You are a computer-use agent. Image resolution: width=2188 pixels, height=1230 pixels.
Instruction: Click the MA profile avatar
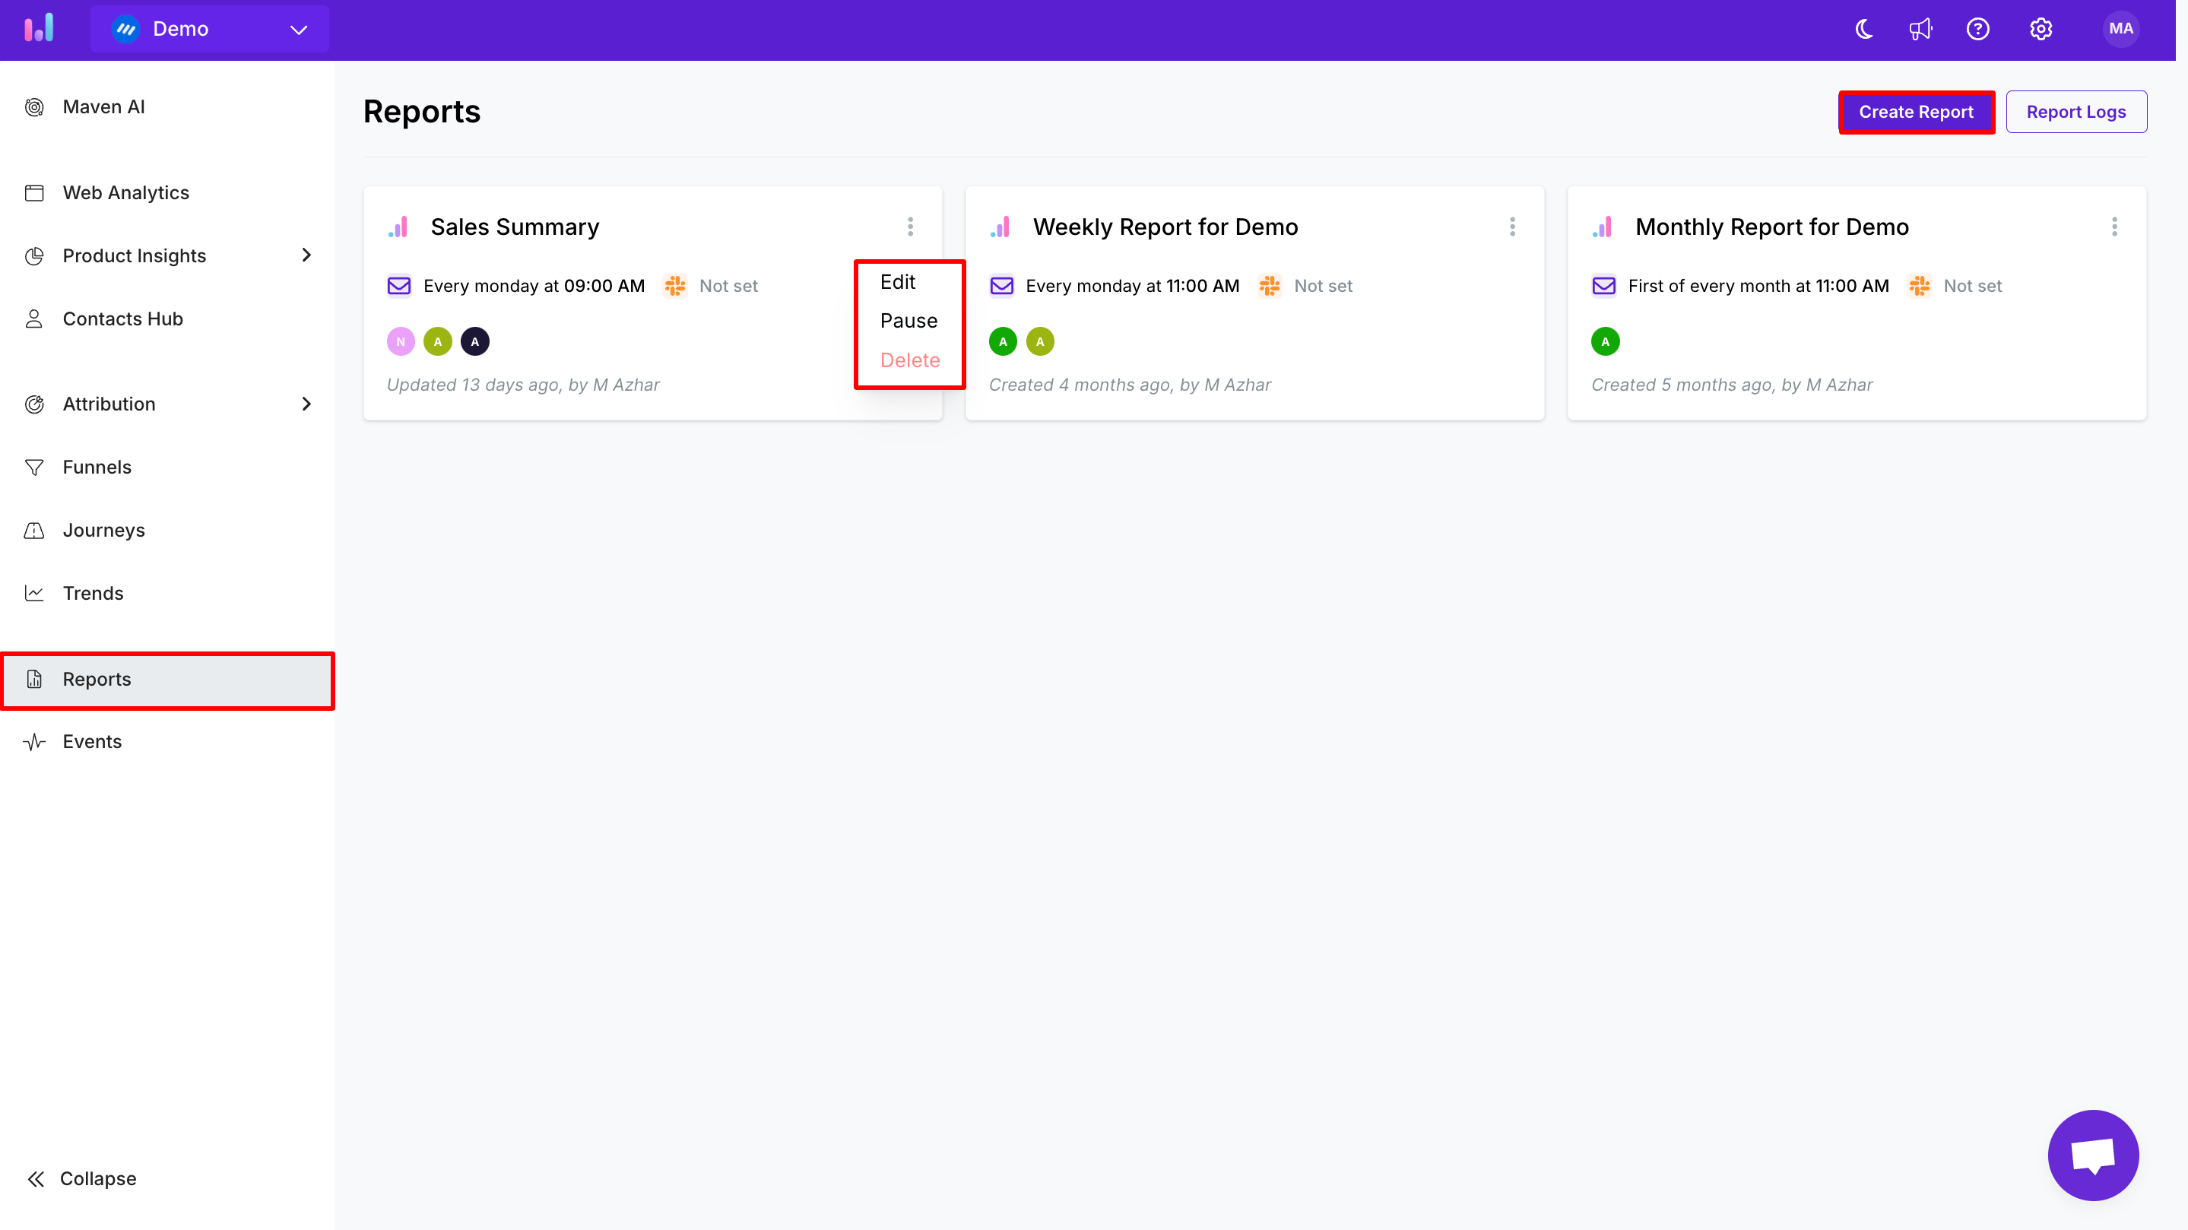(2121, 28)
